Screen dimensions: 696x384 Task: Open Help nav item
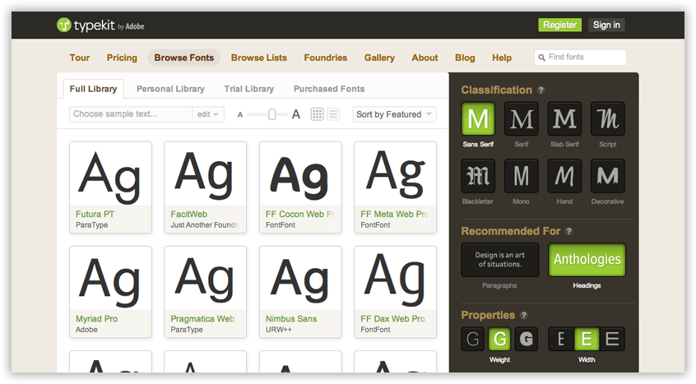click(x=502, y=58)
